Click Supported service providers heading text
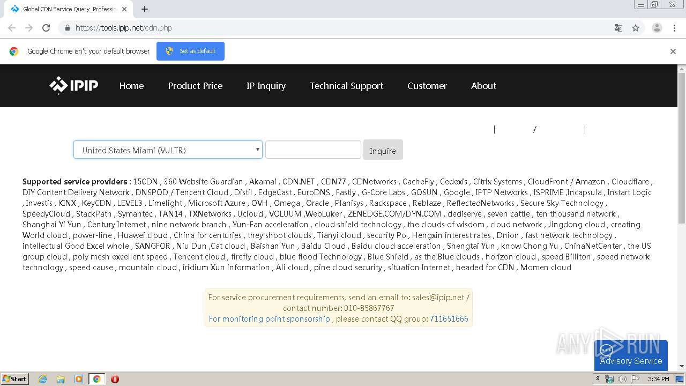 [x=77, y=182]
